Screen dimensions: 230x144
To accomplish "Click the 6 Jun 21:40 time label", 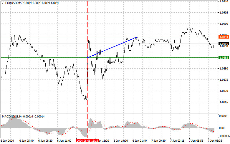I will click(140, 141).
